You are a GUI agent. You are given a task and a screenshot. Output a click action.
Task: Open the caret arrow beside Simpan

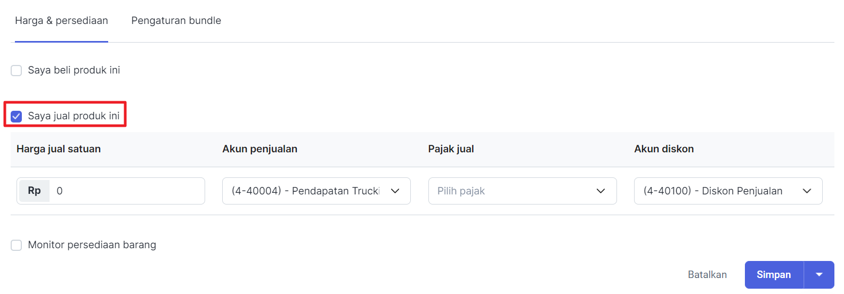819,275
